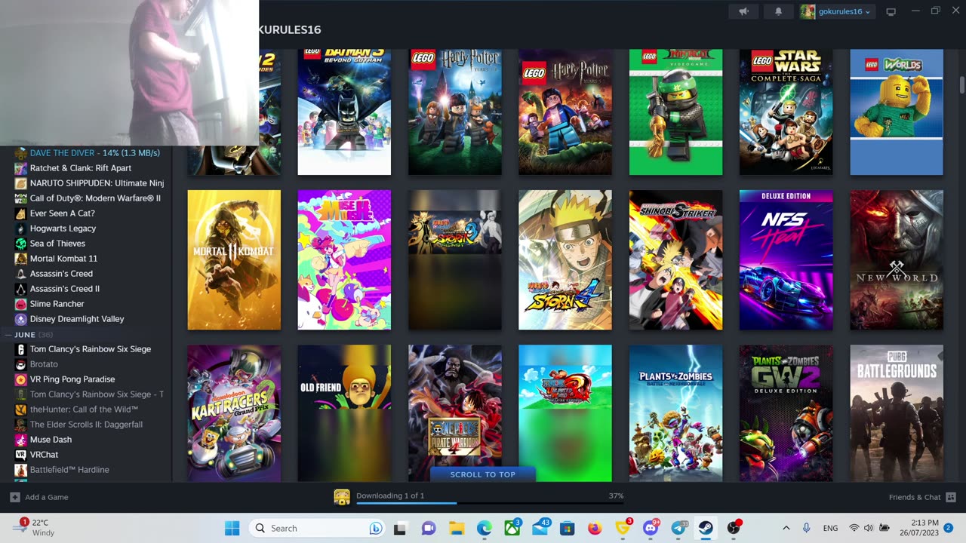Screen dimensions: 966x543
Task: Click the Scroll To Top button
Action: 483,474
